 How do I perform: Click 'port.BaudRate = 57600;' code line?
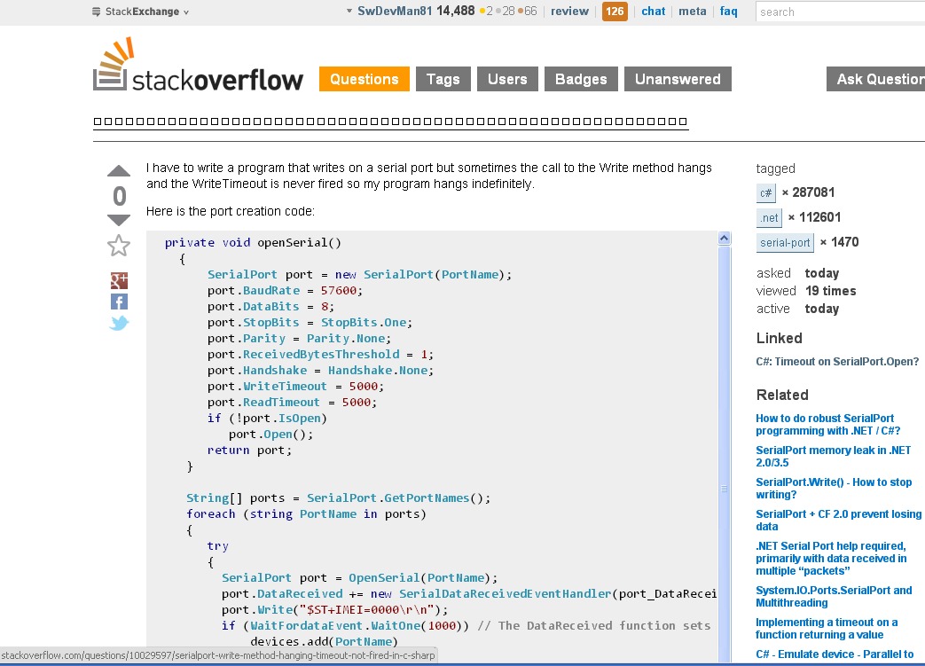tap(285, 291)
